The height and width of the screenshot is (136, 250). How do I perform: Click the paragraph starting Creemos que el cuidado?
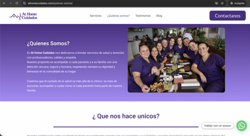pyautogui.click(x=75, y=86)
